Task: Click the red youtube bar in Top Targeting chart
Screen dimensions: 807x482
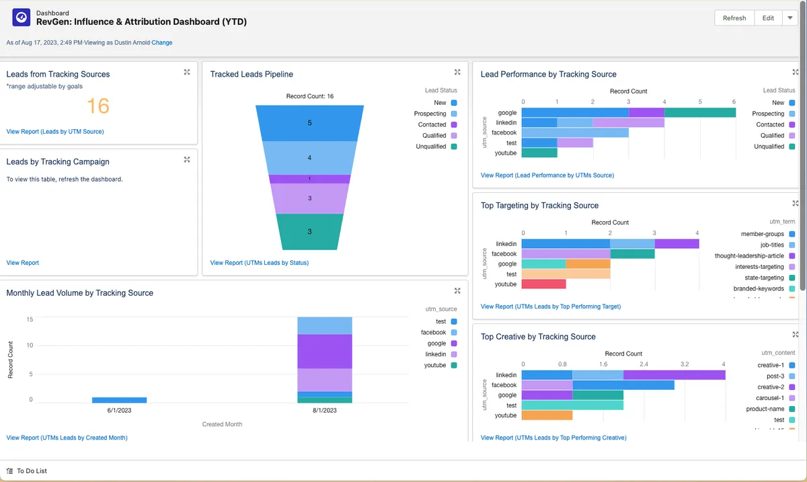Action: click(543, 284)
